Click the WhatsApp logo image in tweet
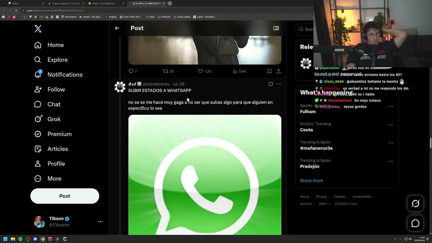 pyautogui.click(x=205, y=175)
